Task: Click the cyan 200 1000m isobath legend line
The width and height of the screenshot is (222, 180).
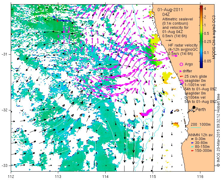Action: [x=196, y=128]
